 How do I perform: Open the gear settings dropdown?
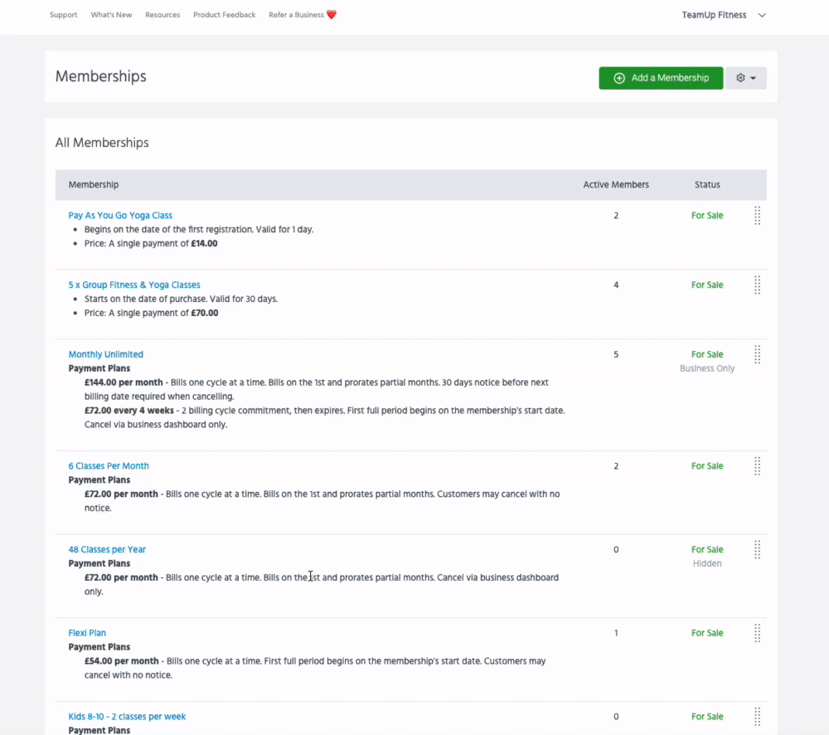click(745, 78)
